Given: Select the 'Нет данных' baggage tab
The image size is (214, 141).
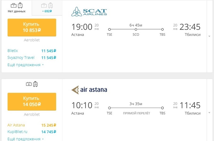Looking at the screenshot, I should pyautogui.click(x=17, y=8).
